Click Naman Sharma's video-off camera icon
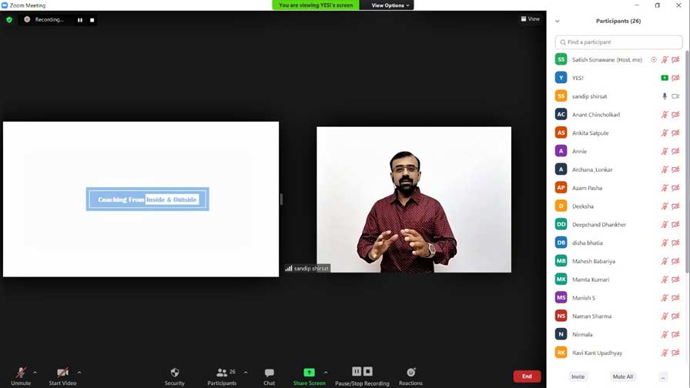This screenshot has height=388, width=690. point(675,316)
